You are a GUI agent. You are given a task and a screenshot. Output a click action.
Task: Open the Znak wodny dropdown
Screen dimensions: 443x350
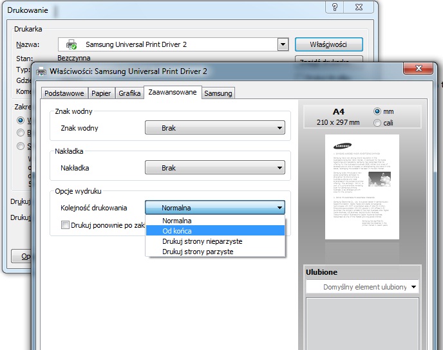point(215,127)
